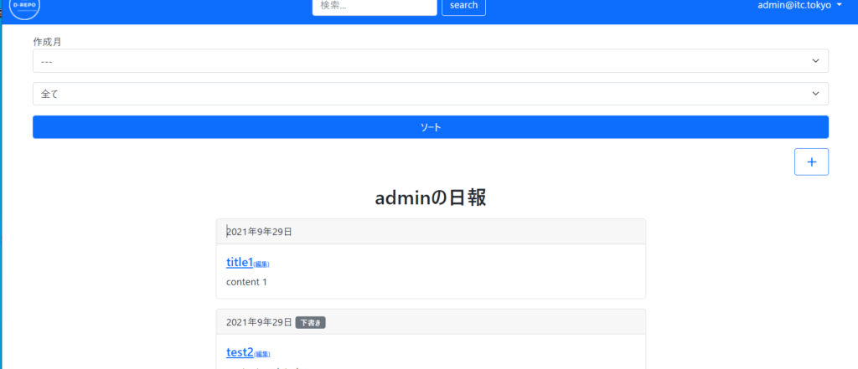Click the 2021年9月29日 date above title1
This screenshot has width=858, height=369.
(259, 232)
